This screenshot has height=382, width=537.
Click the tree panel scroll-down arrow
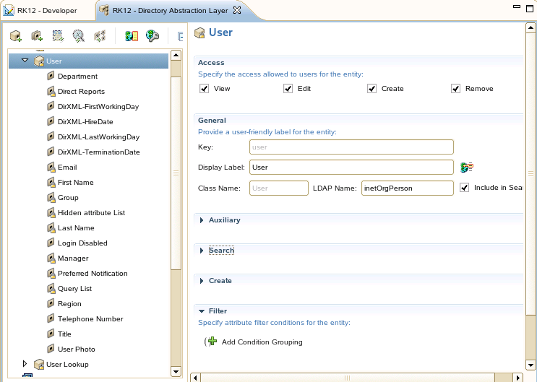click(176, 371)
